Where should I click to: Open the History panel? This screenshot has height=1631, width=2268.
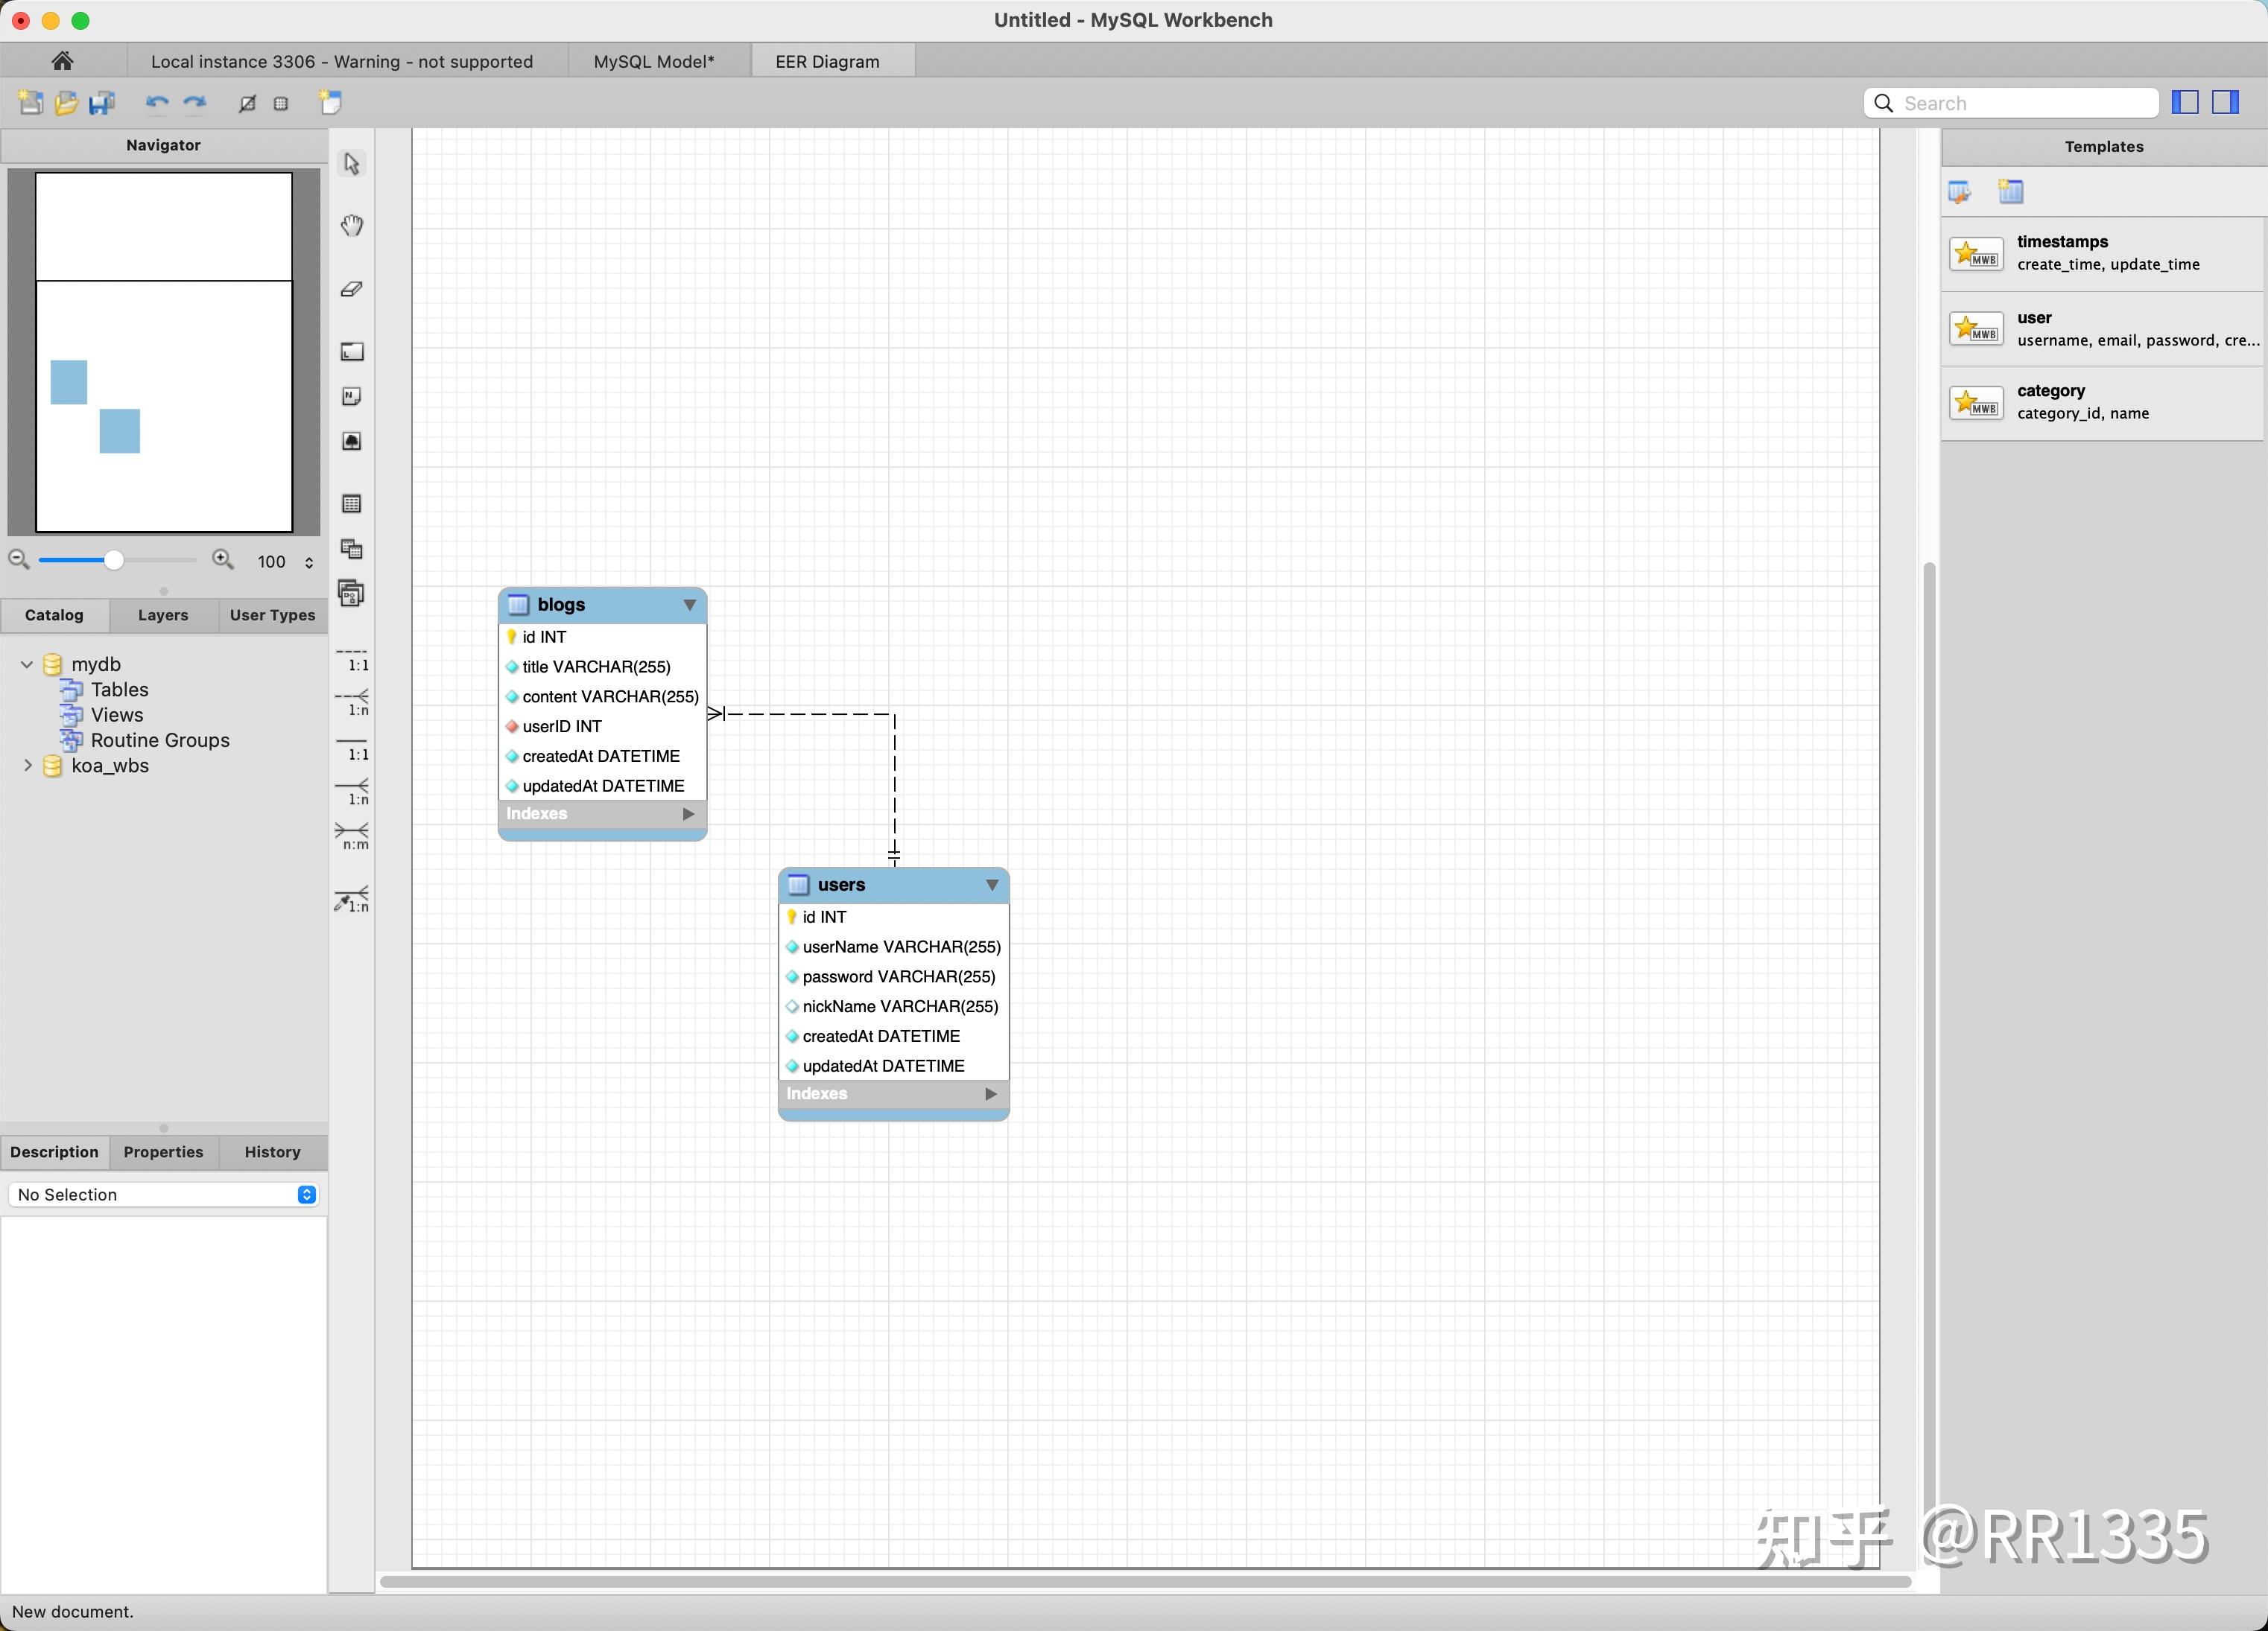[x=271, y=1151]
